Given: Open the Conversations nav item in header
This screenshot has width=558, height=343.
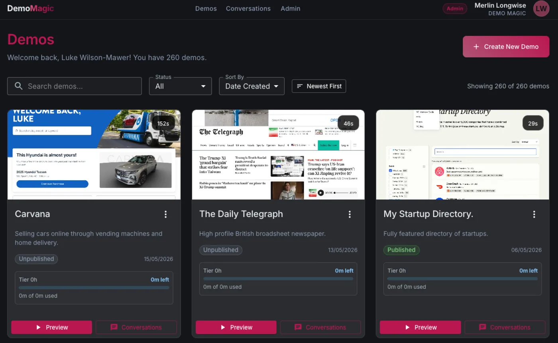Looking at the screenshot, I should coord(248,8).
